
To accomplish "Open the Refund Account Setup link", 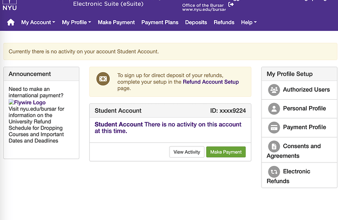I will point(211,82).
